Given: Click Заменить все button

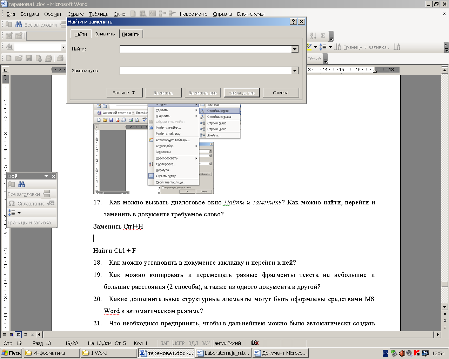Looking at the screenshot, I should pyautogui.click(x=202, y=93).
